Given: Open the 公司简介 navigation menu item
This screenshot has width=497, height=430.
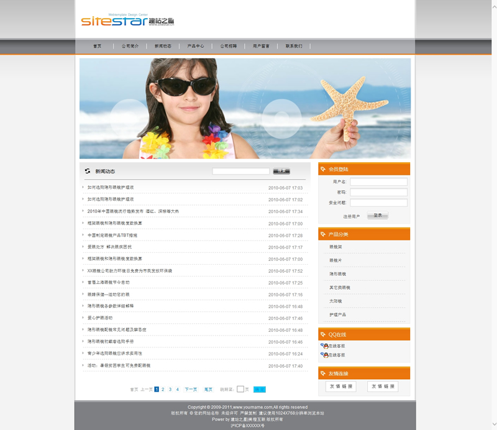Looking at the screenshot, I should pos(130,46).
